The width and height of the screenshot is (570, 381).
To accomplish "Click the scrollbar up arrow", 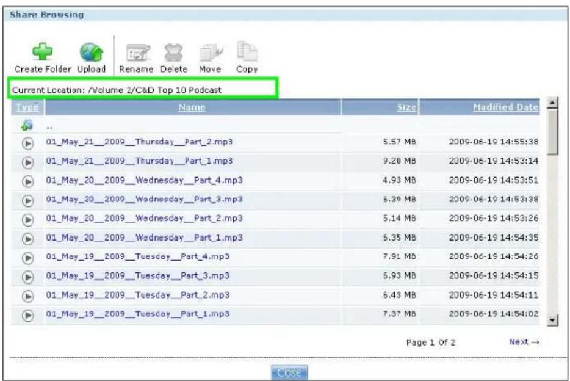I will [x=552, y=103].
